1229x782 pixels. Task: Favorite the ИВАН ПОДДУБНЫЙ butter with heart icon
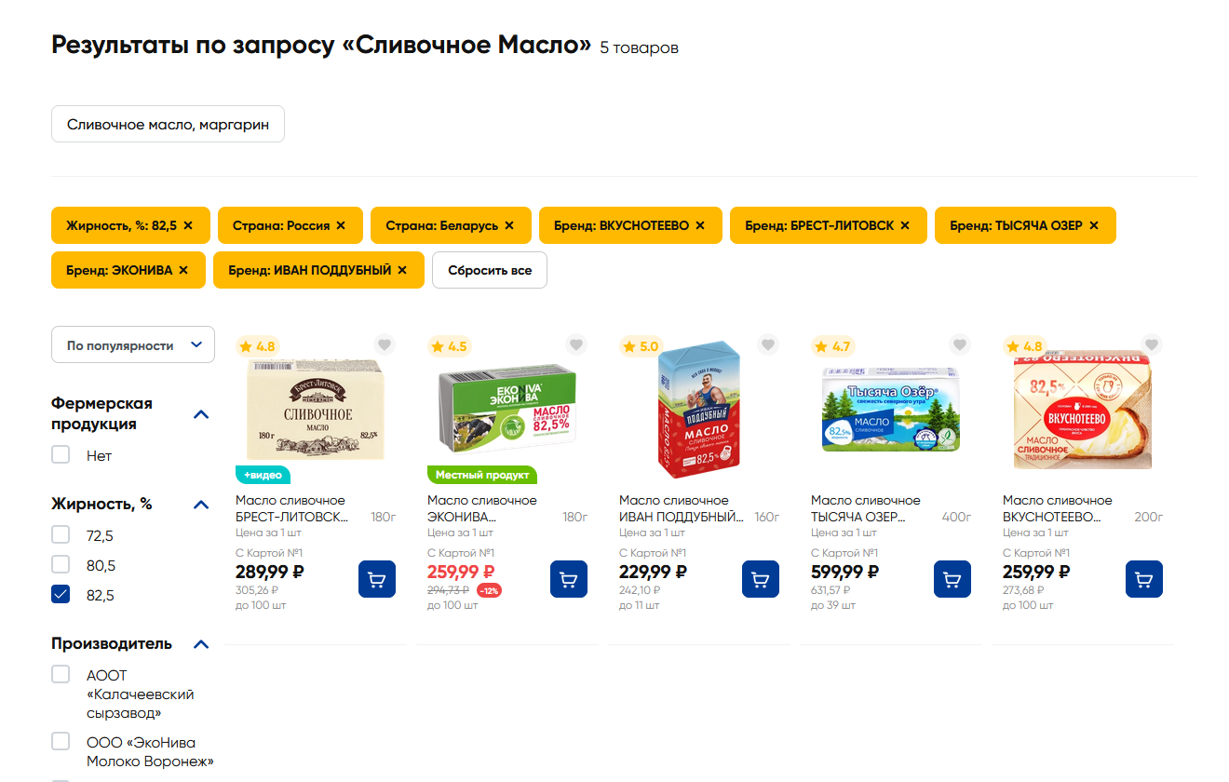pyautogui.click(x=768, y=345)
